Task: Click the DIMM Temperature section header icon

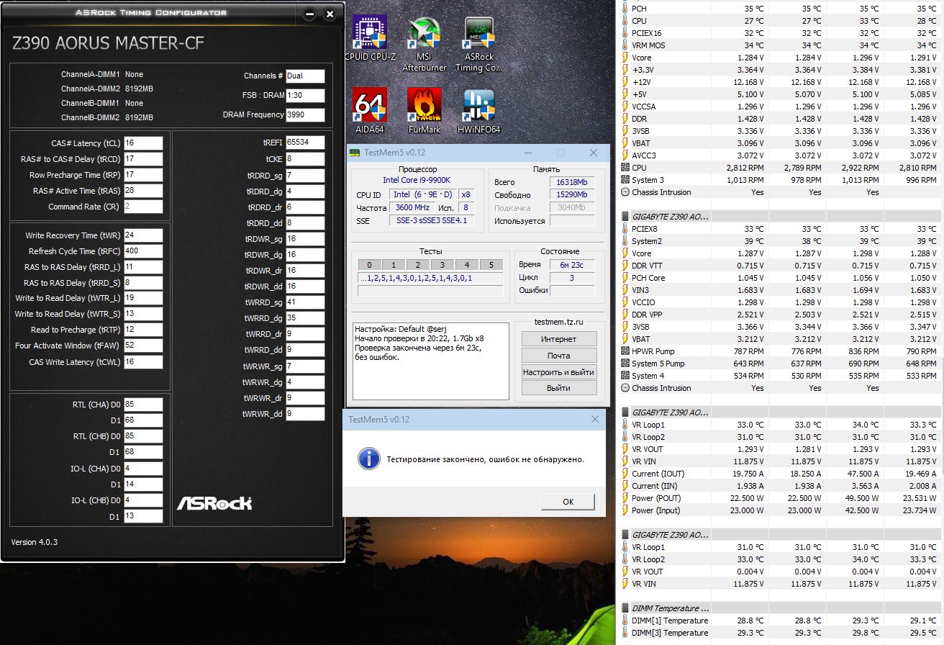Action: pyautogui.click(x=625, y=608)
